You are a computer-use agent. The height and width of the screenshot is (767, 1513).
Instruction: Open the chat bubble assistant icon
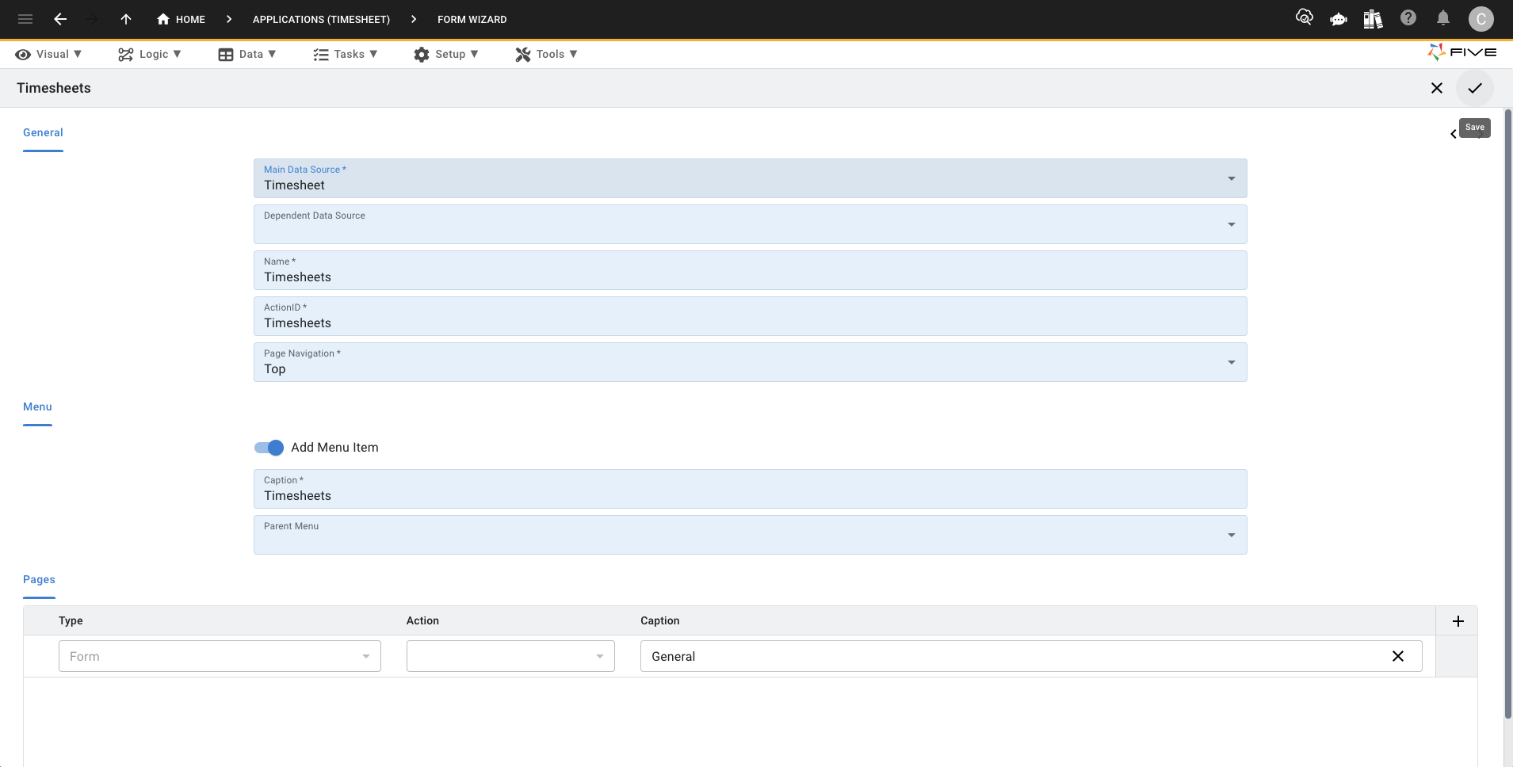[1339, 19]
